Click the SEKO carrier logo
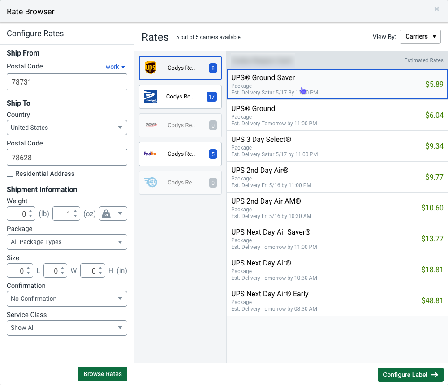448x385 pixels. tap(151, 125)
